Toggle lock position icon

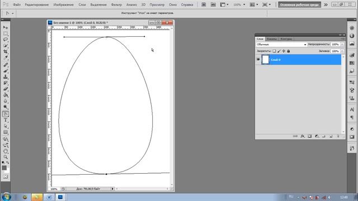(284, 51)
